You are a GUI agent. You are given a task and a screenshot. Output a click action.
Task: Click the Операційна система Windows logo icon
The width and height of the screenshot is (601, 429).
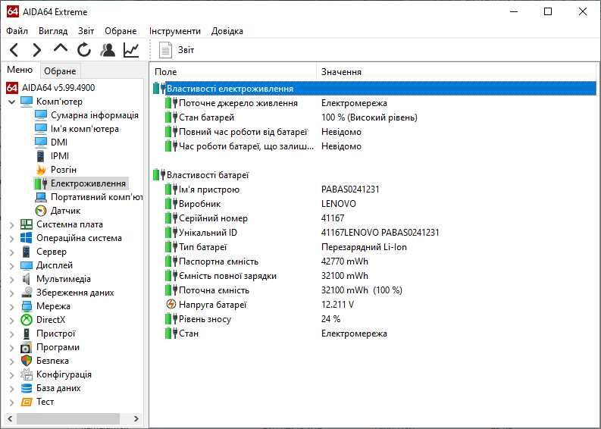click(x=26, y=238)
